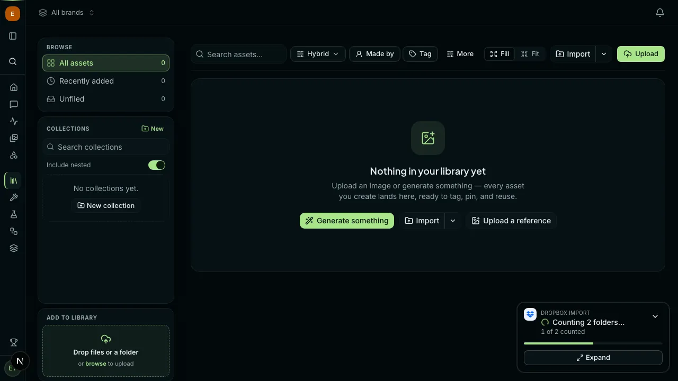The image size is (678, 381).
Task: Click Import in the top toolbar
Action: [573, 54]
